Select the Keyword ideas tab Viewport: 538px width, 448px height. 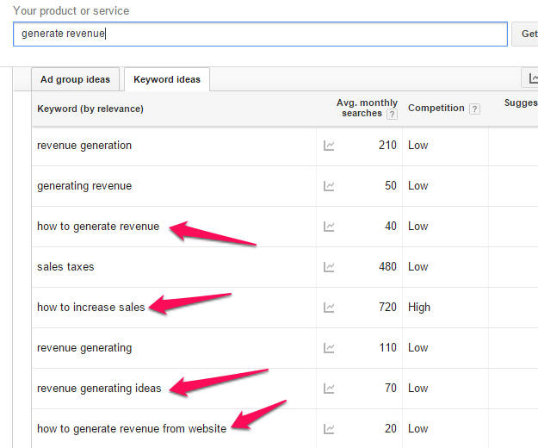pos(167,79)
